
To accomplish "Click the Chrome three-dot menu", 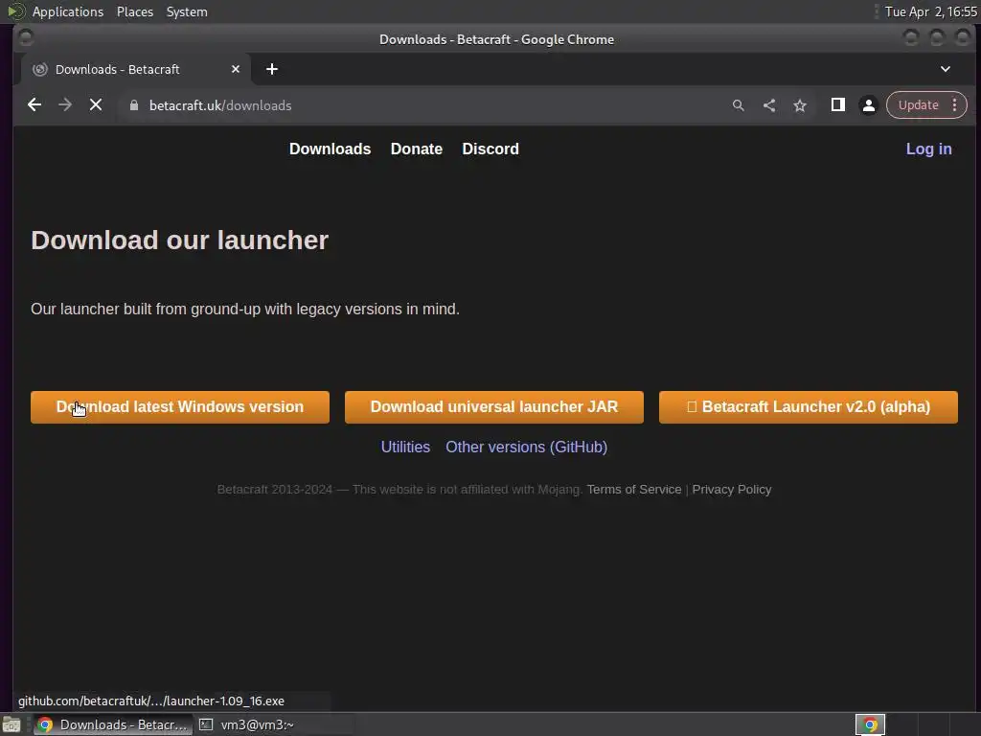I will tap(955, 105).
